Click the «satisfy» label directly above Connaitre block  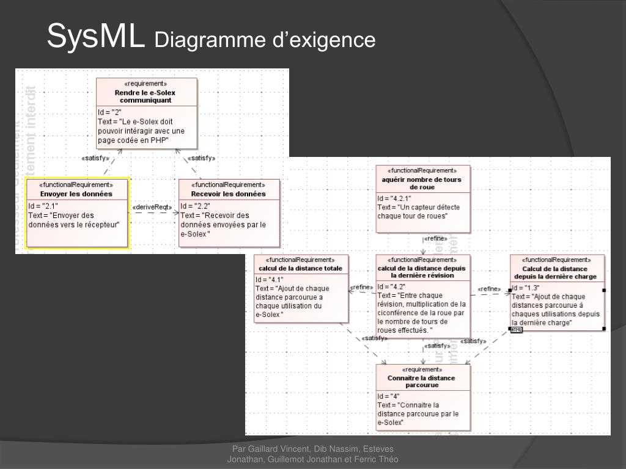(x=437, y=346)
